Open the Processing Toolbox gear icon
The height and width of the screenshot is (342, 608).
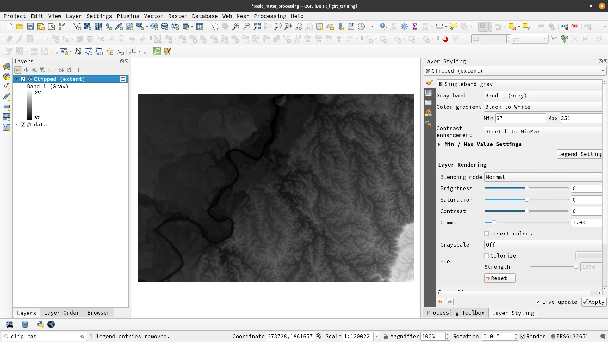click(x=404, y=27)
